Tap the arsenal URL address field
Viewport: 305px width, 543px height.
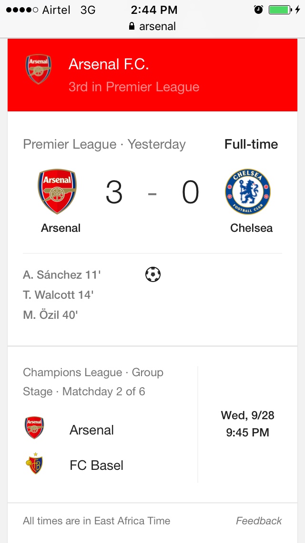[157, 27]
